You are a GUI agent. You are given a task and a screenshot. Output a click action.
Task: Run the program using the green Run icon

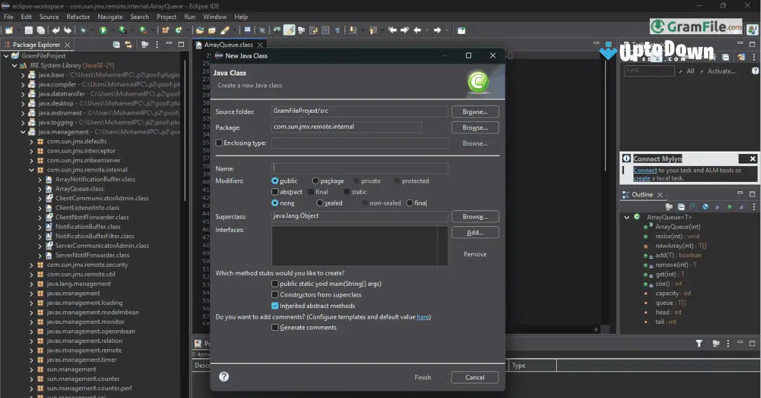pyautogui.click(x=103, y=30)
